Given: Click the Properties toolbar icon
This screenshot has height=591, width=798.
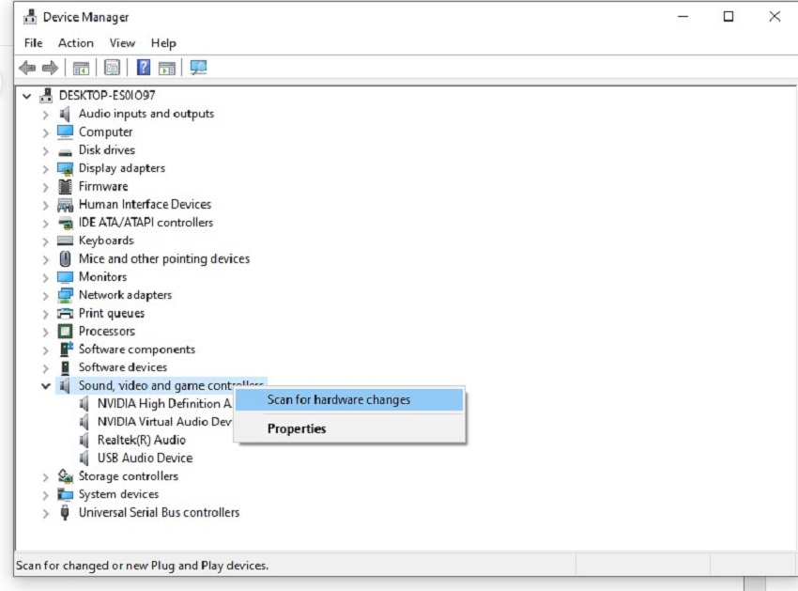Looking at the screenshot, I should (x=112, y=68).
